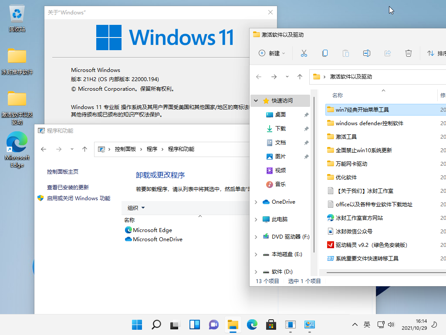The width and height of the screenshot is (446, 335).
Task: Select the Recycle Bin desktop icon
Action: point(17,18)
